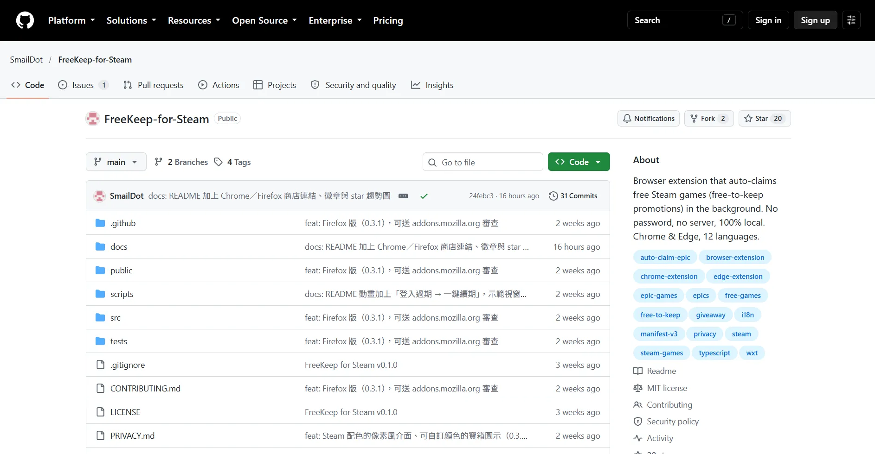Viewport: 875px width, 454px height.
Task: Expand the Platform menu
Action: pyautogui.click(x=71, y=20)
